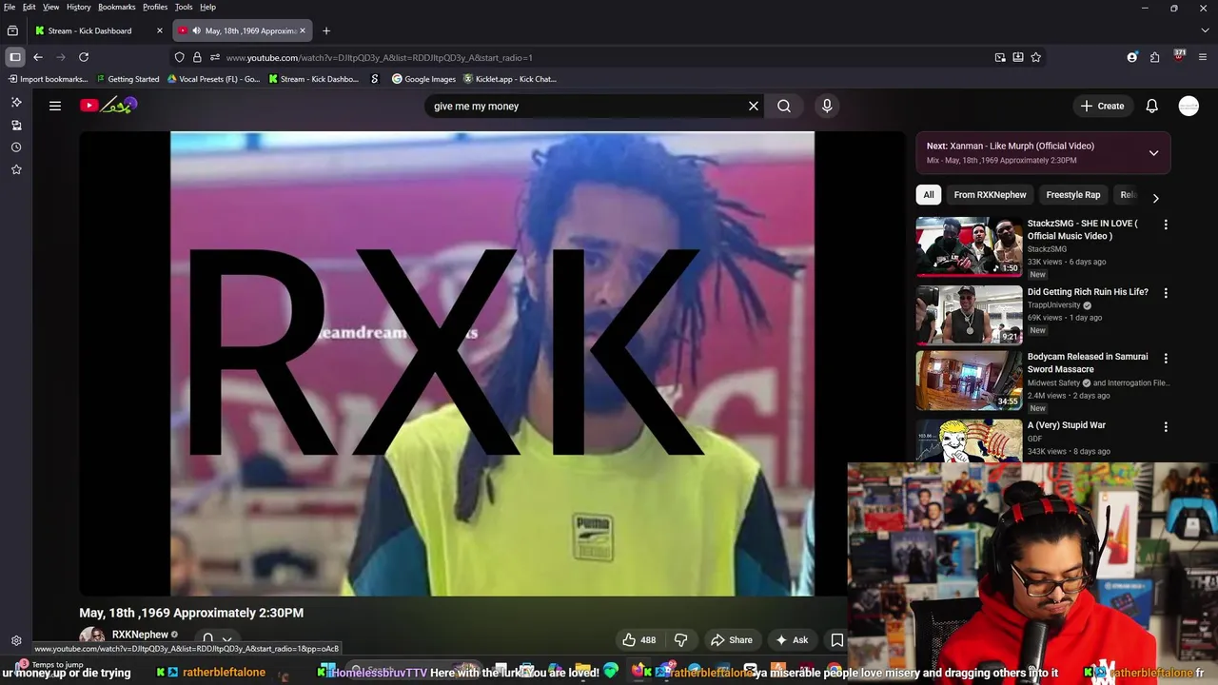Open the history clock sidebar icon
Screen dimensions: 1218x685
click(x=16, y=147)
